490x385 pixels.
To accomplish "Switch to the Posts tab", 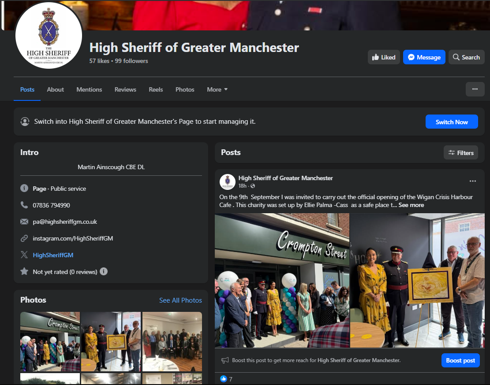I will coord(27,89).
